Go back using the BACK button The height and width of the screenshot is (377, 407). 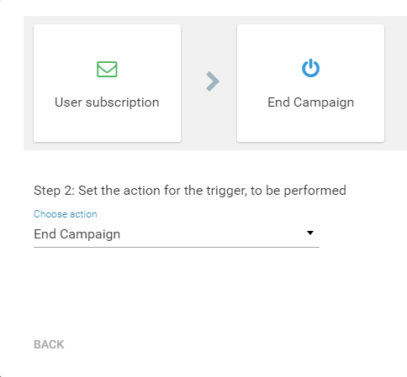[49, 344]
